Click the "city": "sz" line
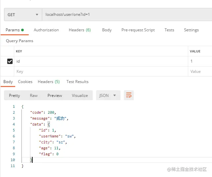Screen dimensions: 212x177 coord(53,142)
